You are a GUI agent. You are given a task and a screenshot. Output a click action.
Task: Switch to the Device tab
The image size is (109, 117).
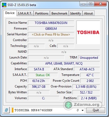tap(10, 13)
